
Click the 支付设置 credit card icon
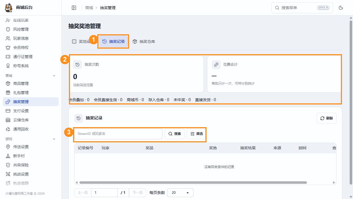tap(8, 111)
